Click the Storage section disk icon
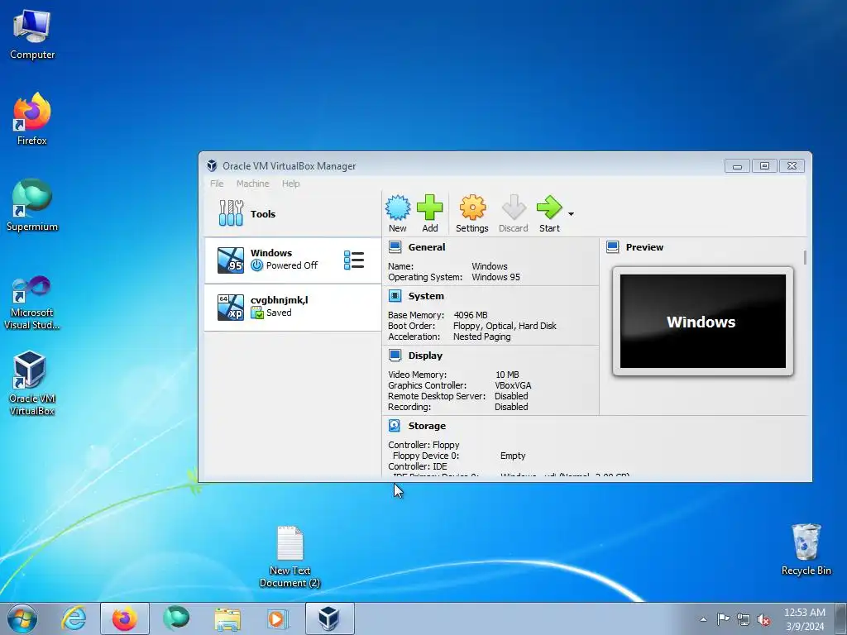Image resolution: width=847 pixels, height=635 pixels. coord(395,426)
